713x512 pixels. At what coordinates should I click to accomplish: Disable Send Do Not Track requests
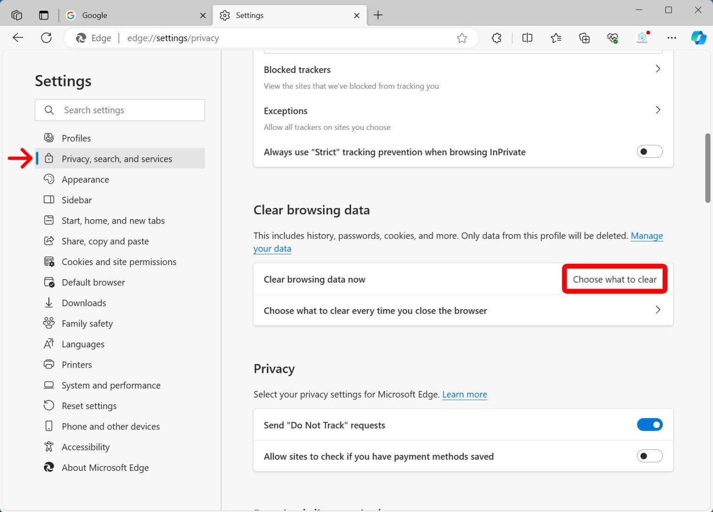pos(649,424)
